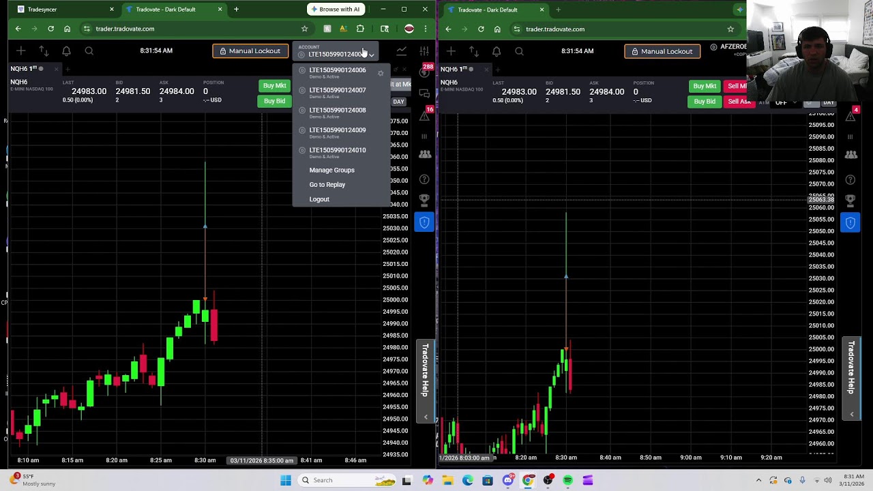Click the add module plus icon, left window
Screen dimensions: 873x491
point(21,51)
